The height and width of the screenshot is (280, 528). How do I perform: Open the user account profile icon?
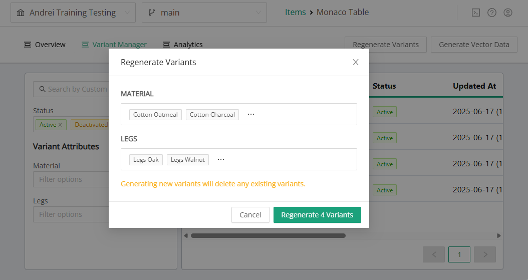(508, 13)
